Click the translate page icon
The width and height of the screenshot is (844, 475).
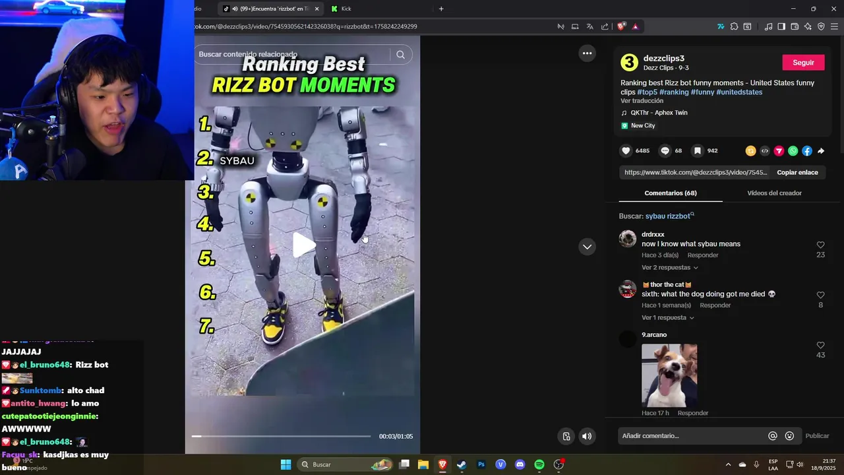(x=589, y=26)
